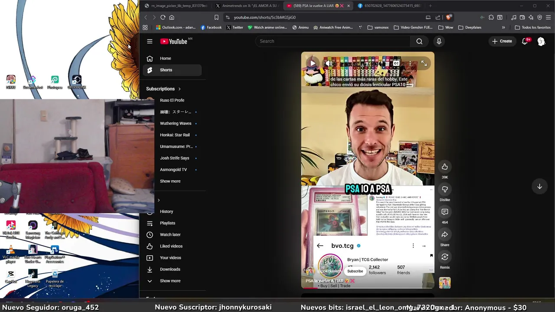Viewport: 555px width, 312px height.
Task: Open browser extensions puzzle icon
Action: point(491,17)
